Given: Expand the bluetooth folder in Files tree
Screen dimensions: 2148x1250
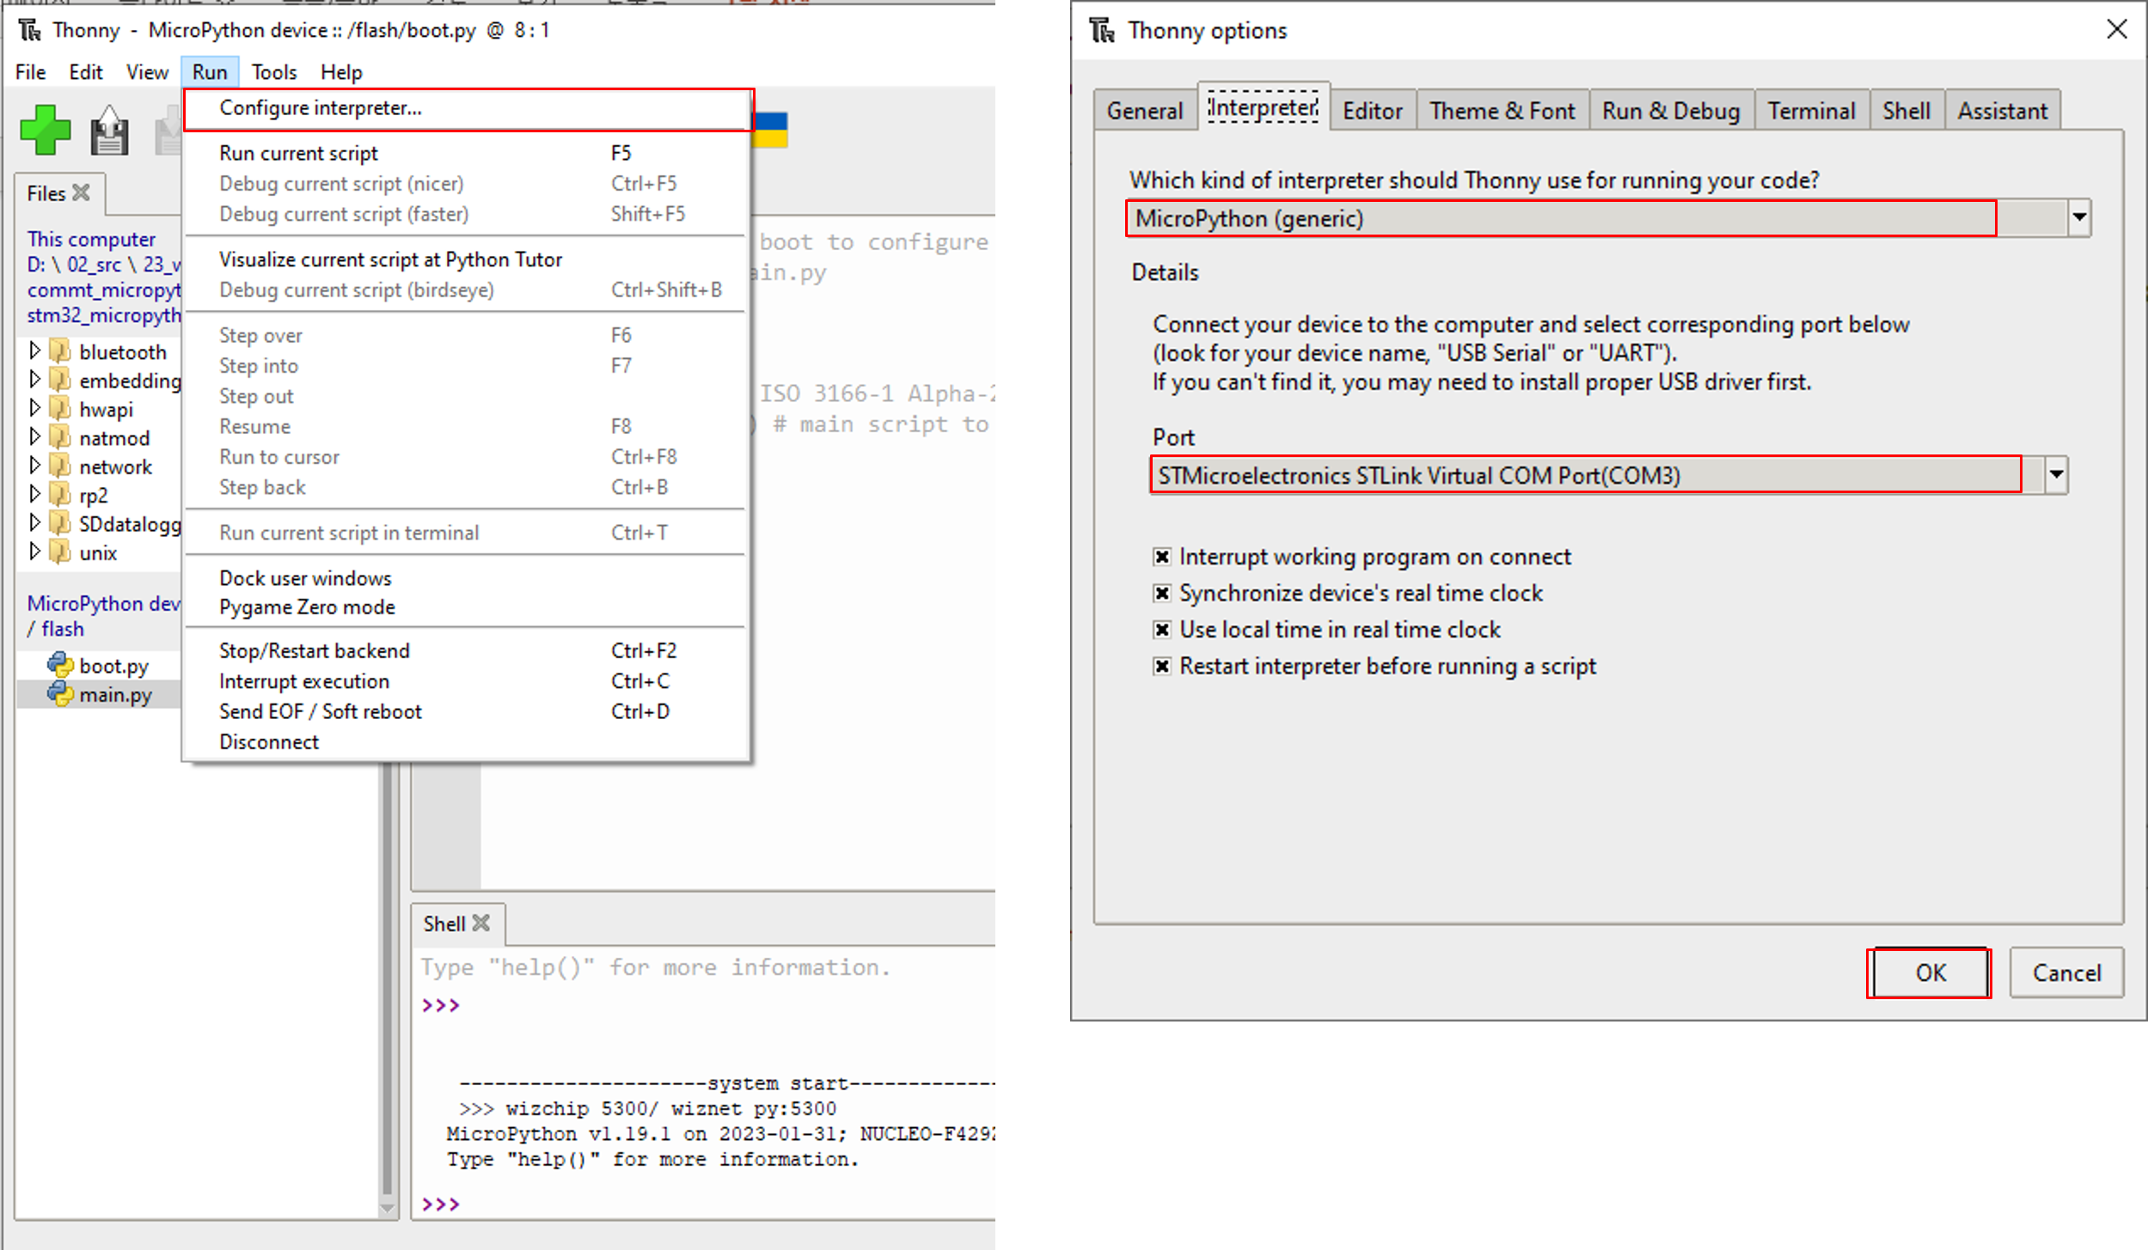Looking at the screenshot, I should (x=34, y=351).
